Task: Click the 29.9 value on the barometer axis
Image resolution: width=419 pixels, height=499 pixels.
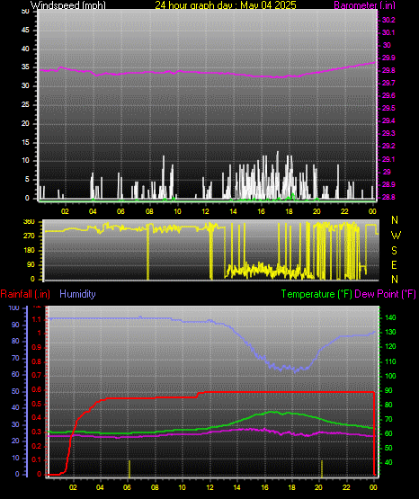Action: coord(388,58)
